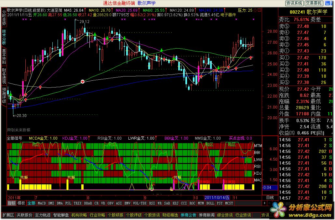Viewport: 335px width, 220px height.
Task: Click the red cross marker on the MA120 line
Action: [x=83, y=82]
